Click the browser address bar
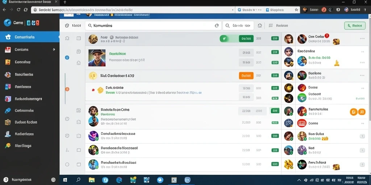Viewport: 371px width, 185px height. point(133,10)
